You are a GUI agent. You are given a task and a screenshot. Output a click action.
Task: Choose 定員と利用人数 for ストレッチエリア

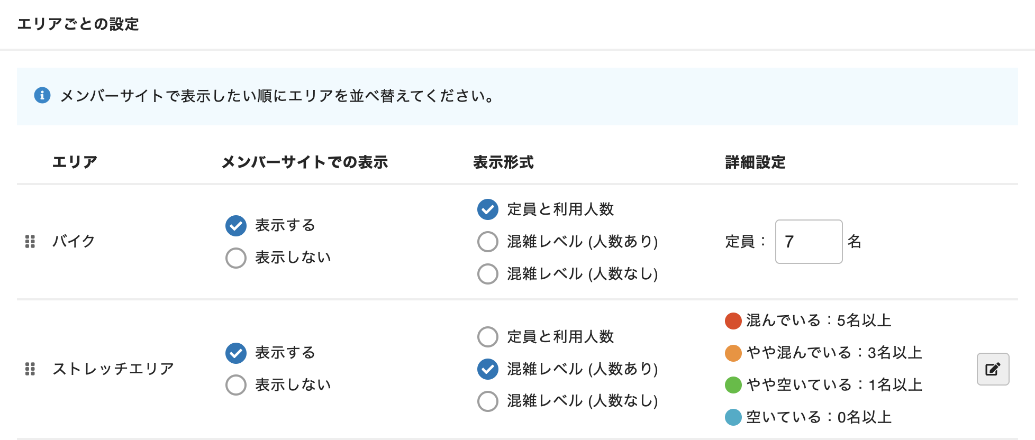pos(488,337)
